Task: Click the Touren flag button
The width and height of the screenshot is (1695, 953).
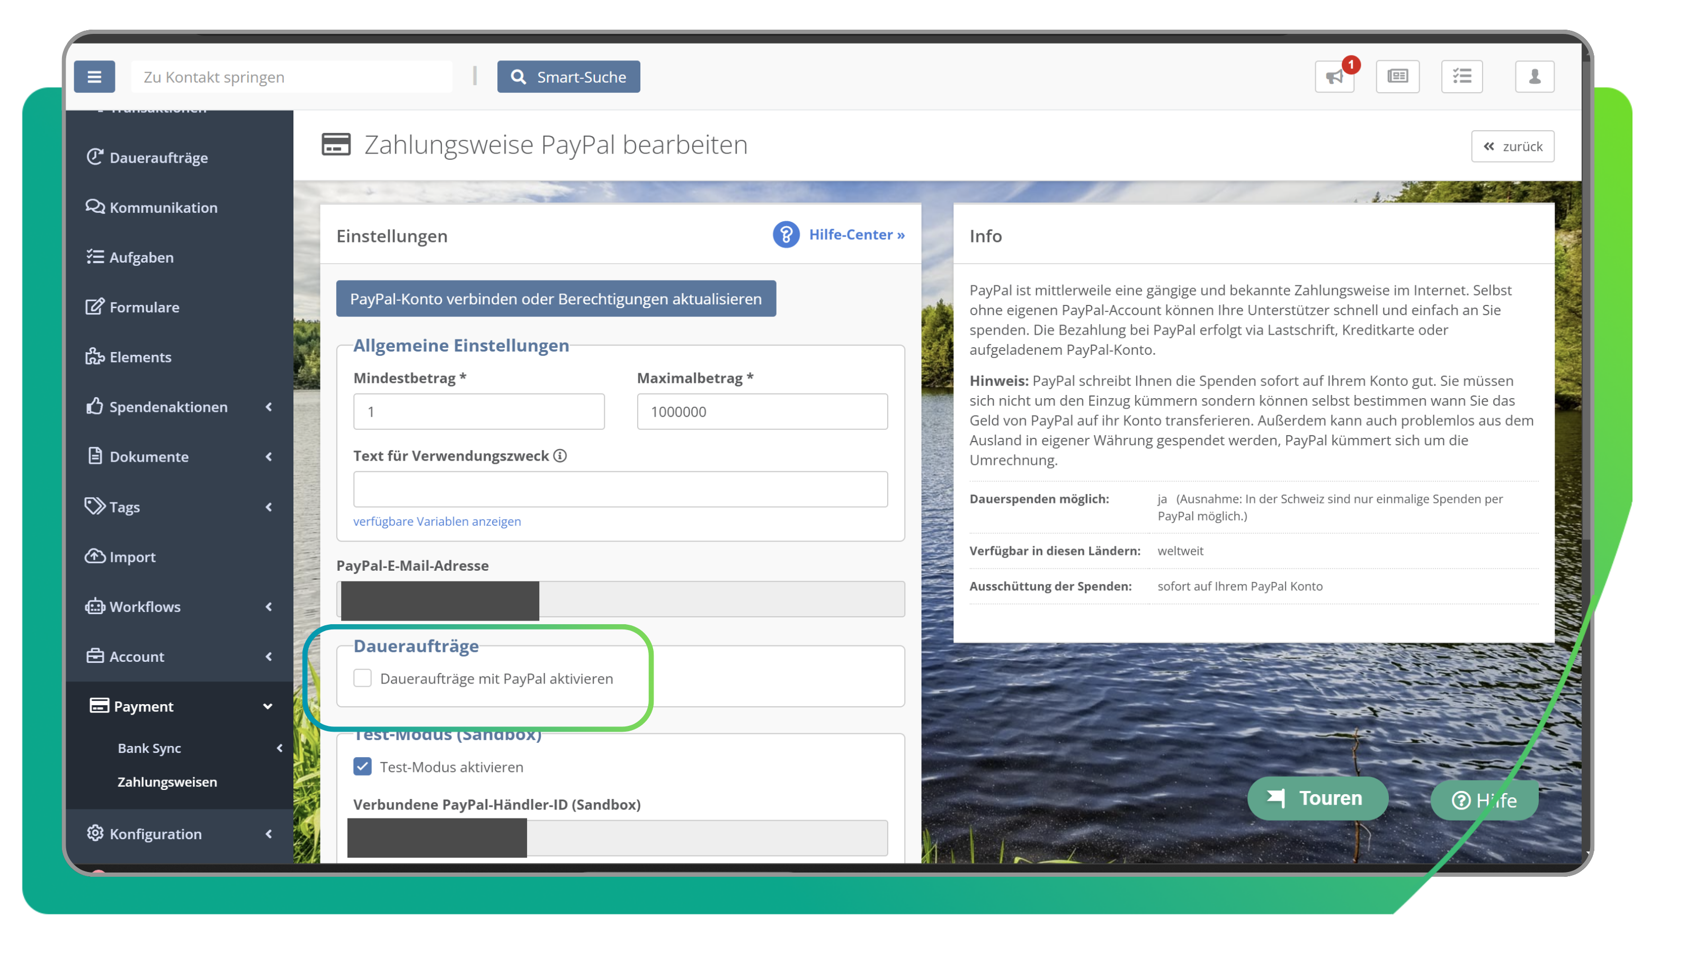Action: [x=1317, y=798]
